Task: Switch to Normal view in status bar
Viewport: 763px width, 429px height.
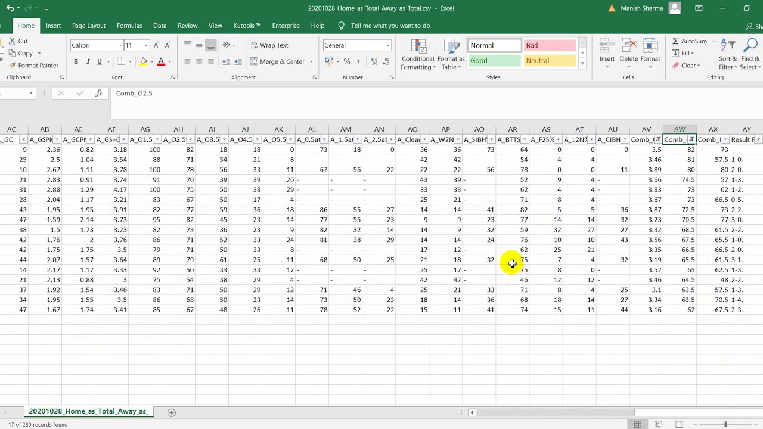Action: tap(638, 424)
